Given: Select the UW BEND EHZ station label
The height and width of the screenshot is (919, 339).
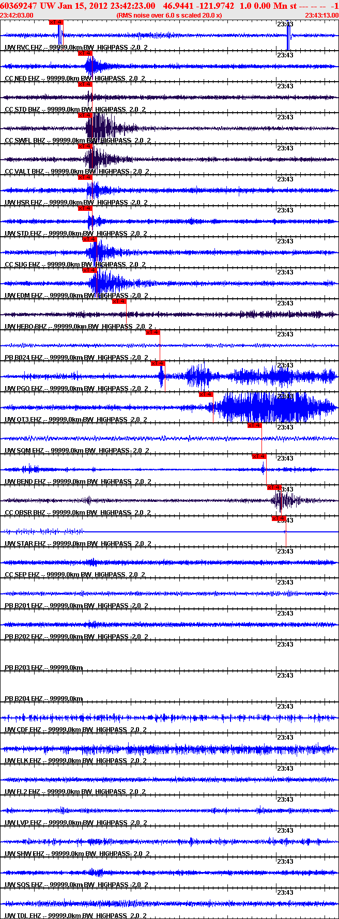Looking at the screenshot, I should 78,481.
